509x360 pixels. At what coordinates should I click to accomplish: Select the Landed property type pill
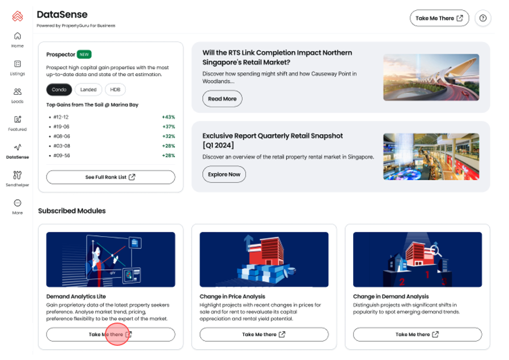coord(88,89)
